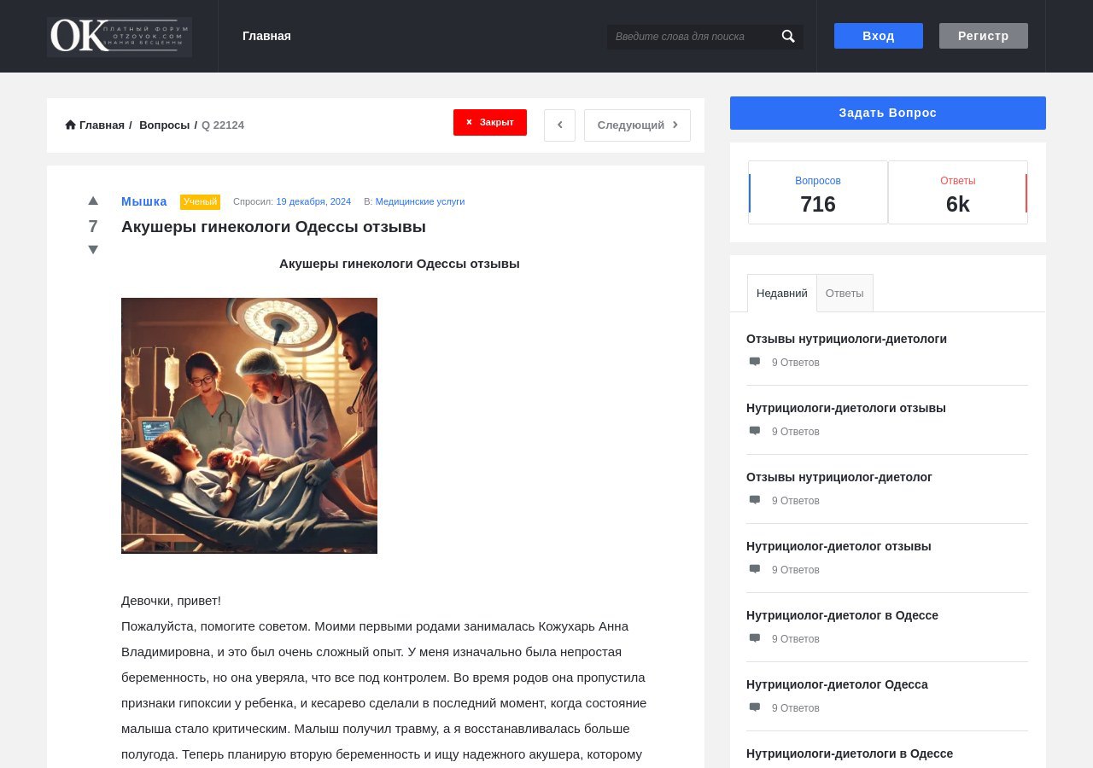Open the Вопросы breadcrumb link
This screenshot has height=768, width=1093.
164,125
